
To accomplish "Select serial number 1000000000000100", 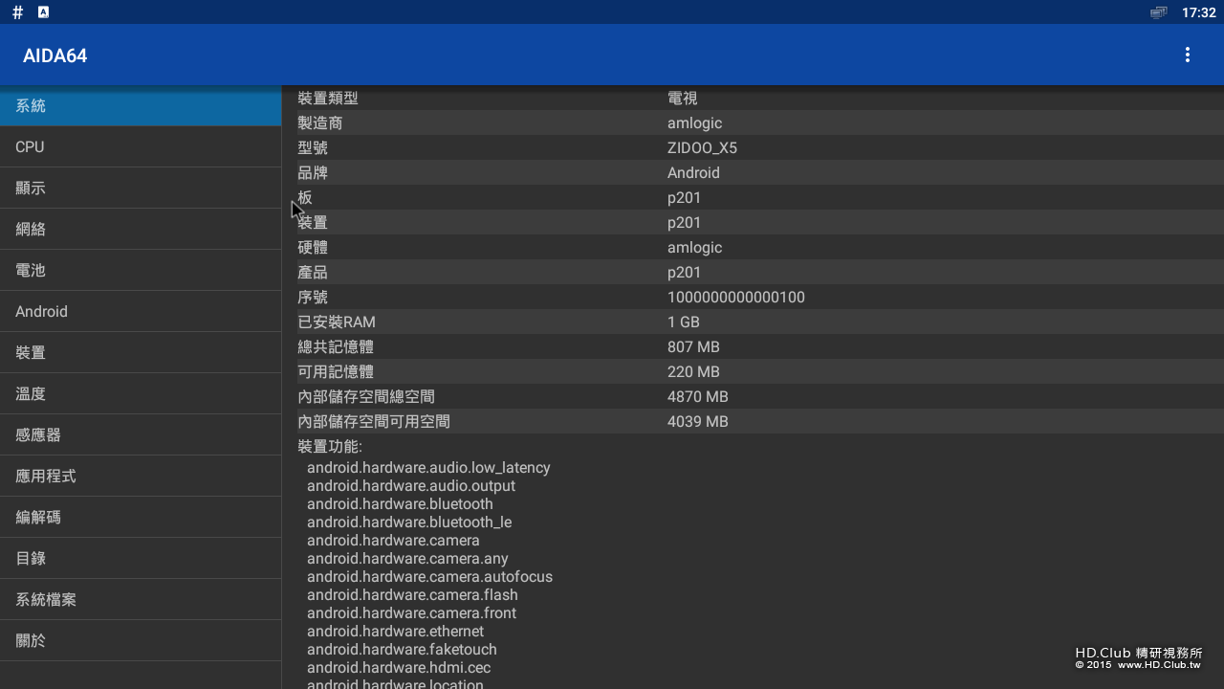I will point(736,298).
